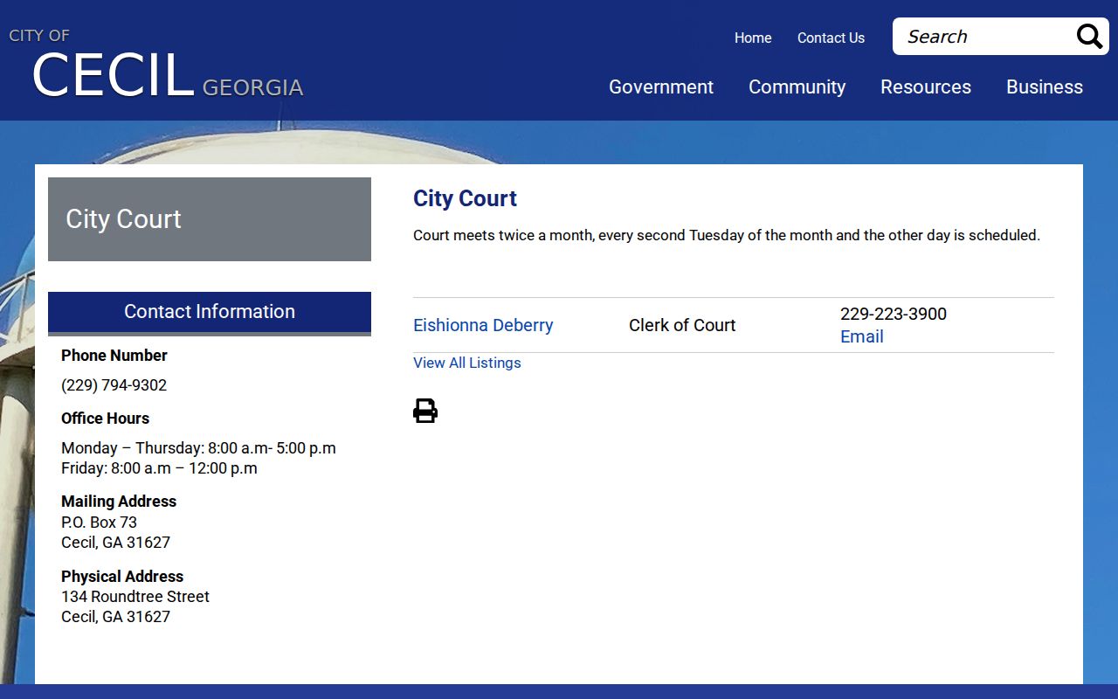Open the Resources menu

pos(926,87)
